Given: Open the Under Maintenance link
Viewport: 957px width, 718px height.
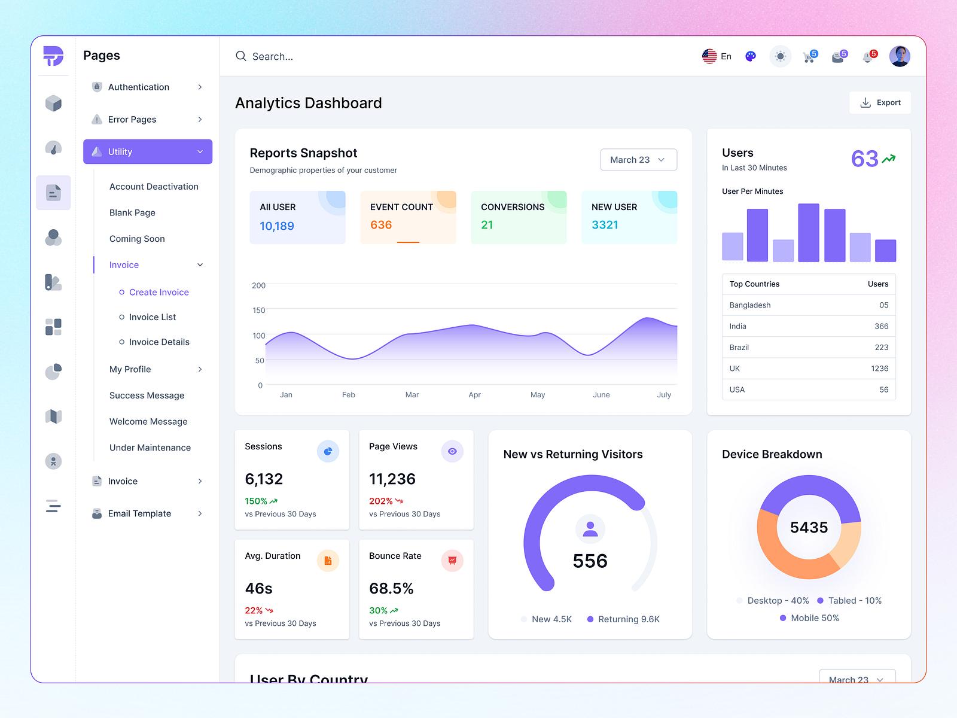Looking at the screenshot, I should pos(150,448).
